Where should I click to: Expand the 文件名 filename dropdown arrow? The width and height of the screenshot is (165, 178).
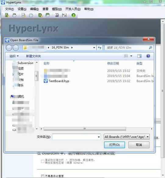point(99,137)
